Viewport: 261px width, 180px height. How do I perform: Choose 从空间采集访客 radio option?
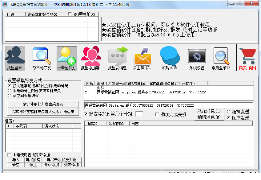pyautogui.click(x=10, y=96)
